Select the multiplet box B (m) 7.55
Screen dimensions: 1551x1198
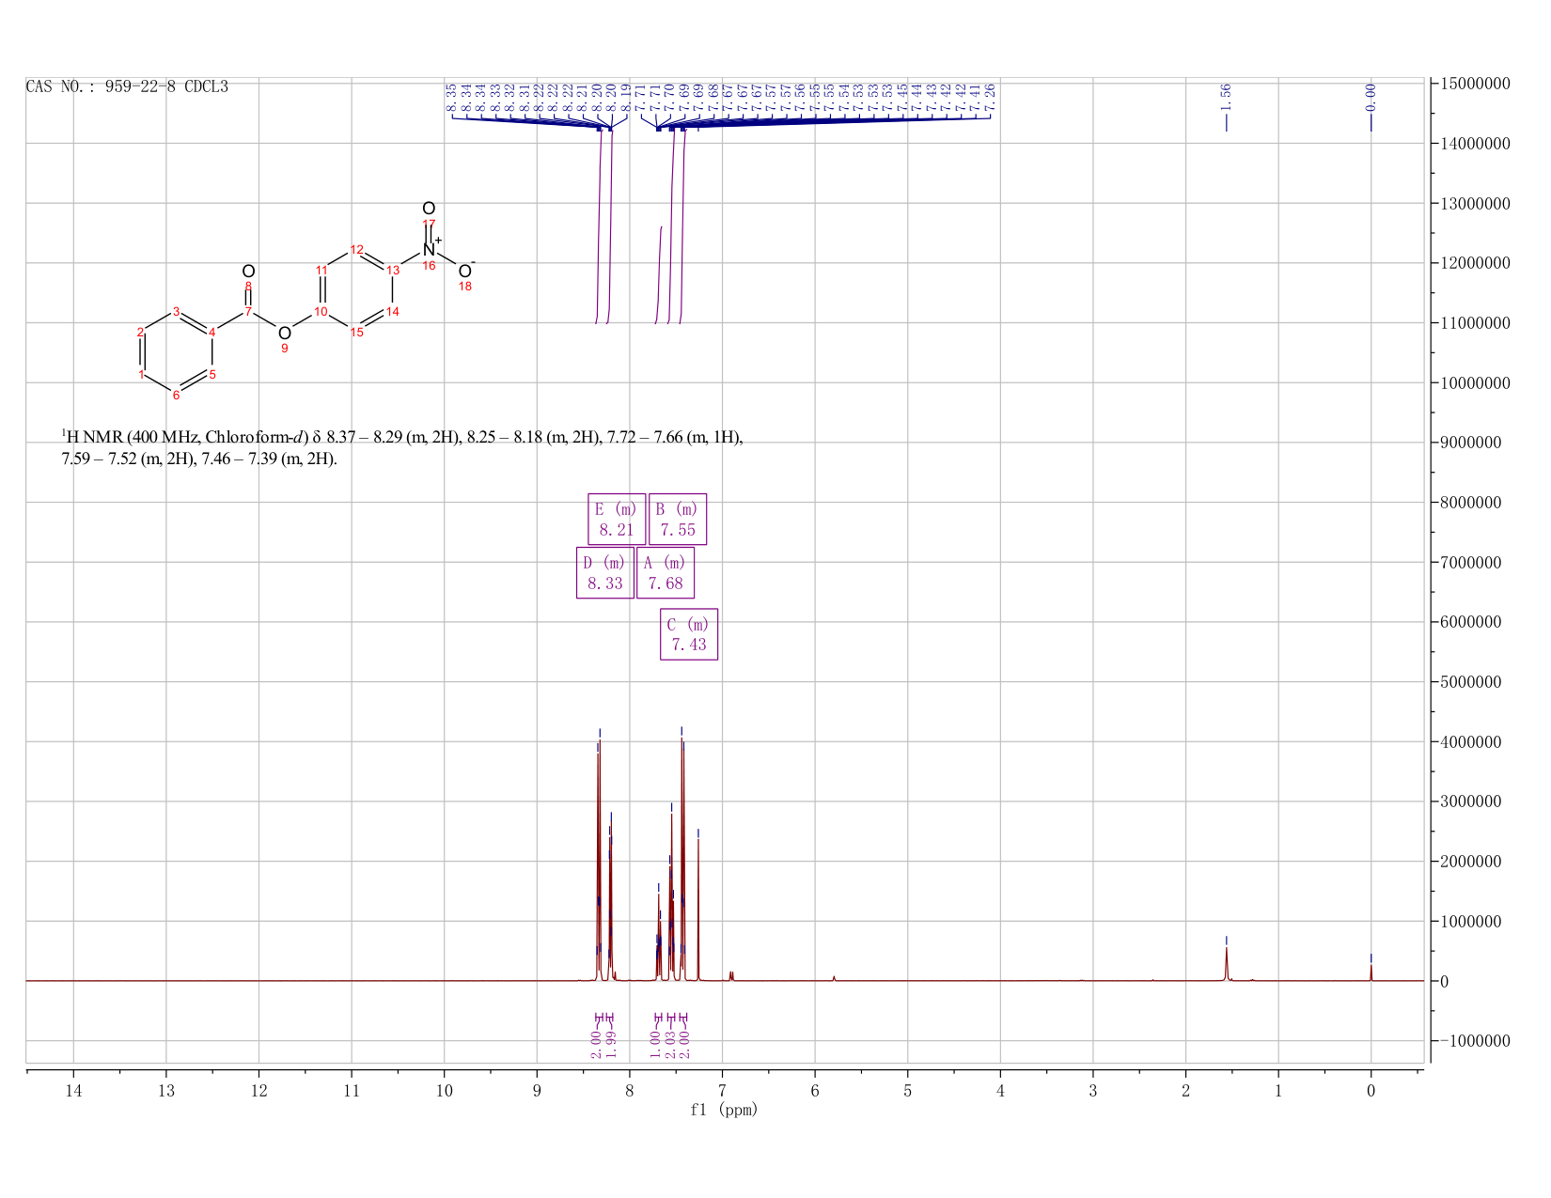[678, 519]
